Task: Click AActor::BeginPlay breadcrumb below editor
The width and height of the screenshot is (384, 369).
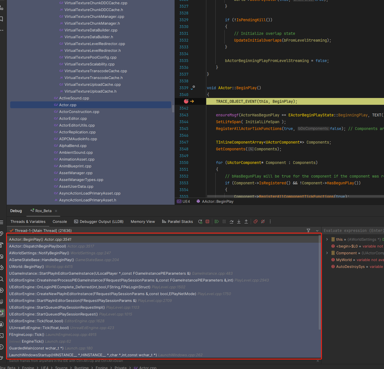Action: tap(215, 201)
